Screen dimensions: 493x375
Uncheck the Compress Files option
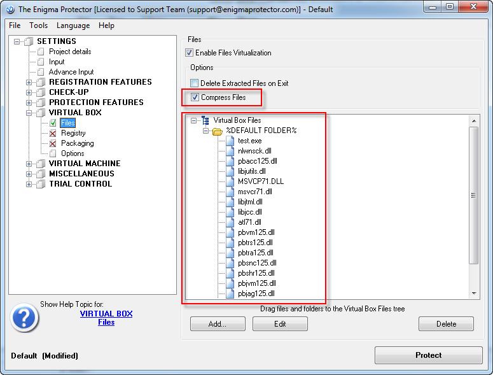point(195,97)
